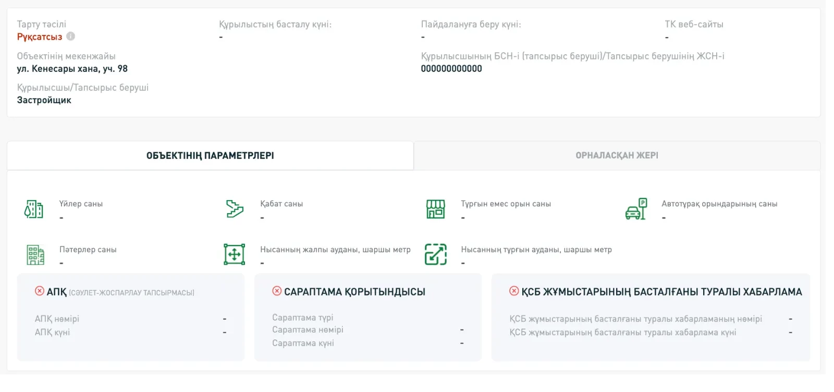Click the shop icon for Тұрғын емес орын саны

click(436, 209)
